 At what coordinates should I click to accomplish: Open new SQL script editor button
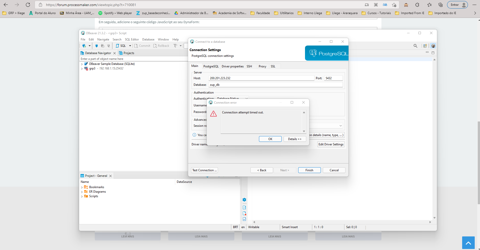click(x=121, y=46)
